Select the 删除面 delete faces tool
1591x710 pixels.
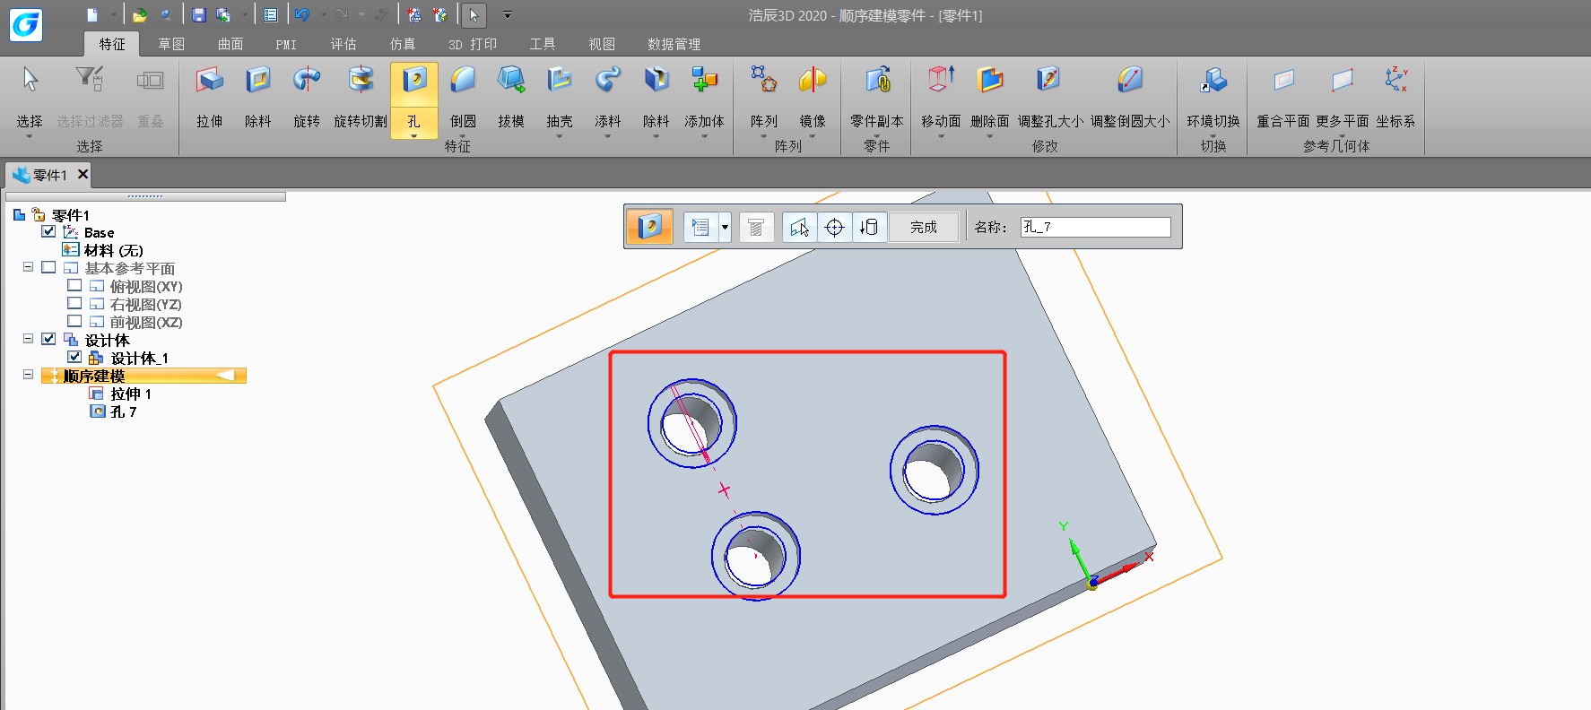click(990, 98)
